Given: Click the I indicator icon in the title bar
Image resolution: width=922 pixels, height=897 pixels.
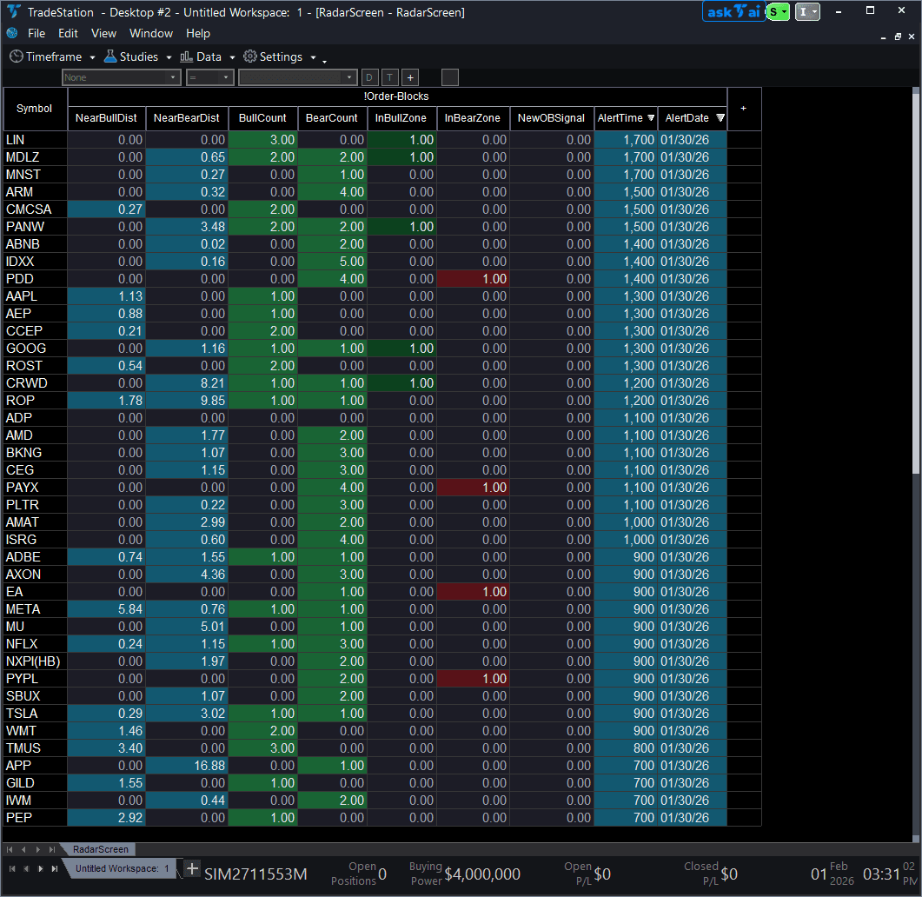Looking at the screenshot, I should pos(807,11).
